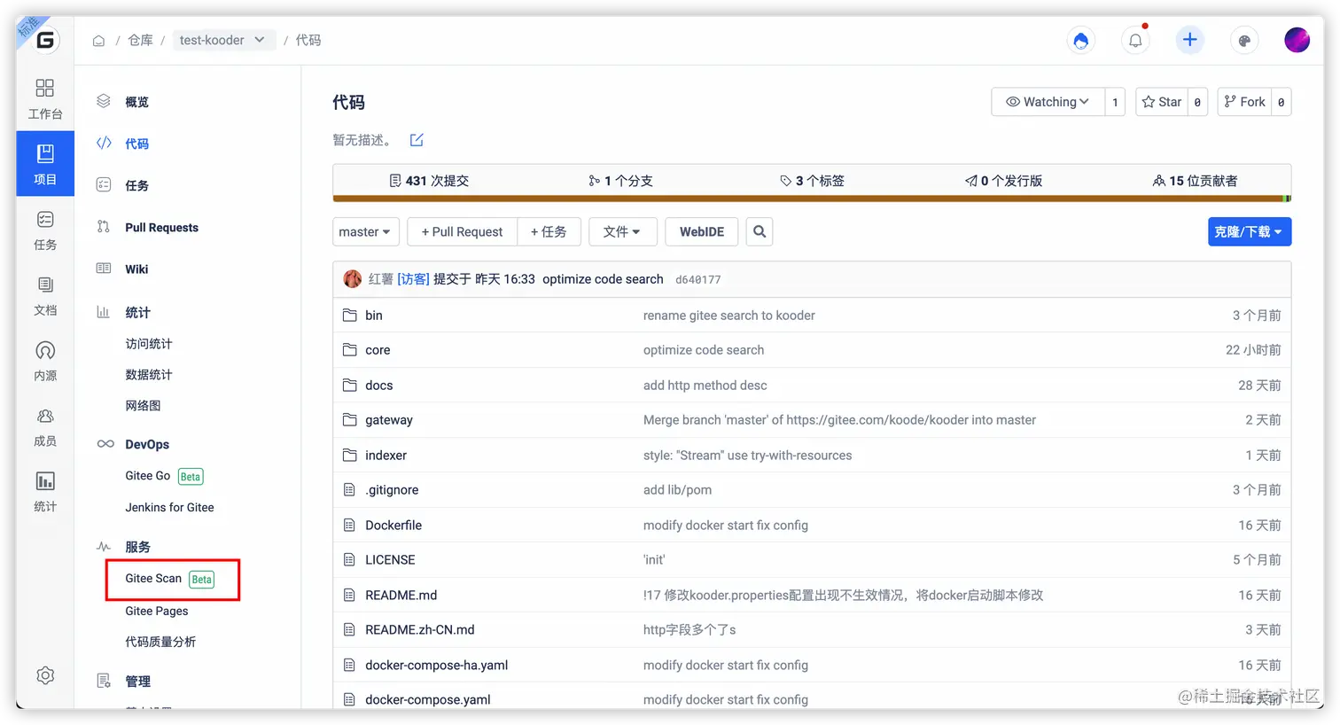1340x725 pixels.
Task: Open Wiki in the sidebar
Action: [136, 269]
